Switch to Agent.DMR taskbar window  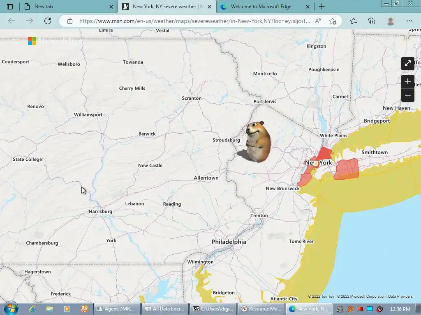tap(117, 309)
